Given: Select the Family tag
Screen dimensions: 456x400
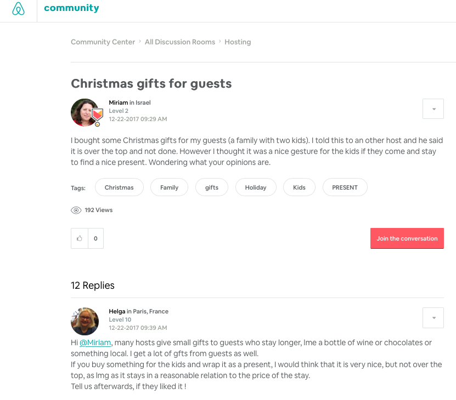Looking at the screenshot, I should click(x=169, y=187).
